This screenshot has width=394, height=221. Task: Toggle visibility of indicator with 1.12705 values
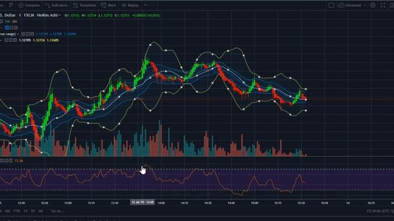pyautogui.click(x=6, y=40)
